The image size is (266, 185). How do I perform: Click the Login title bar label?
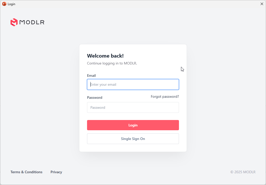pyautogui.click(x=11, y=4)
